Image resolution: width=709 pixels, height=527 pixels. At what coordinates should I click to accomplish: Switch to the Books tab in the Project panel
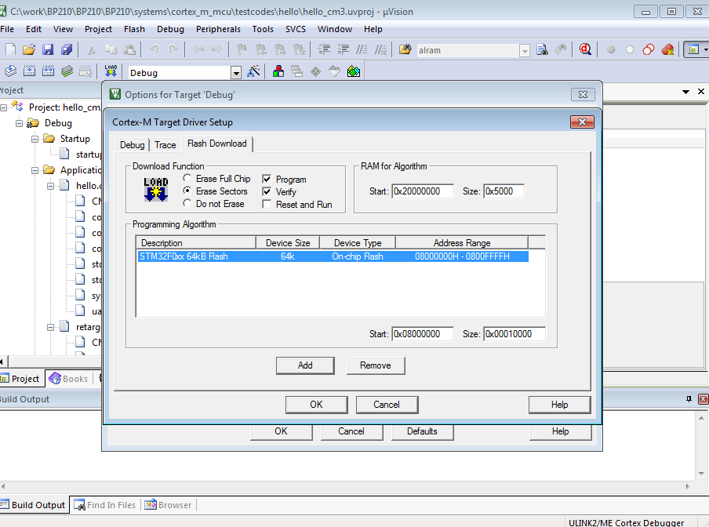click(x=69, y=379)
